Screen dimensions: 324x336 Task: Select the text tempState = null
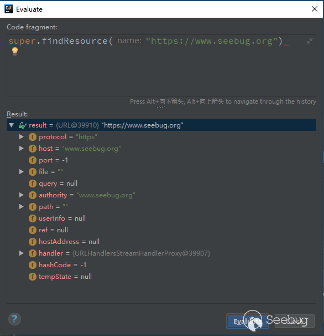click(65, 277)
